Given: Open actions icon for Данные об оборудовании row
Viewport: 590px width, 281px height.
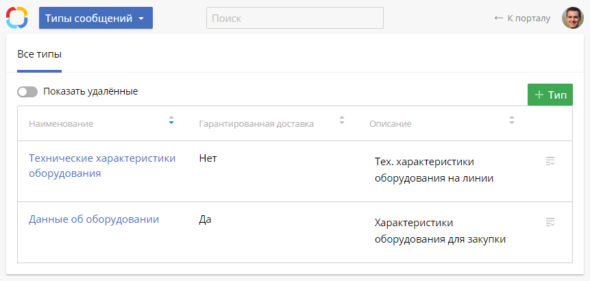Looking at the screenshot, I should tap(550, 222).
